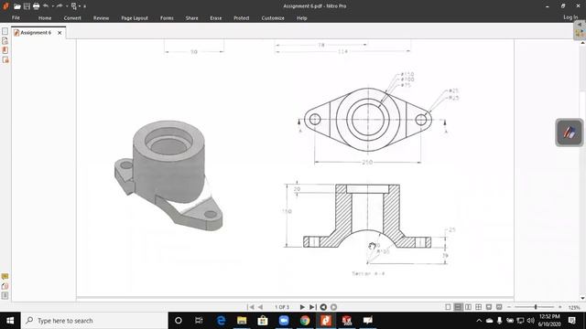Click the zoom out minus button
Image resolution: width=586 pixels, height=329 pixels.
click(x=509, y=307)
